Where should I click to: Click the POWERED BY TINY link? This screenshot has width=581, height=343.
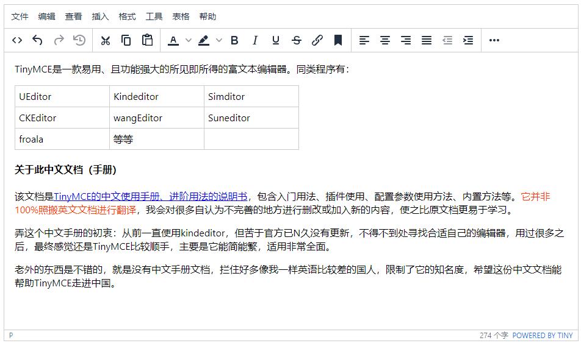tap(543, 335)
